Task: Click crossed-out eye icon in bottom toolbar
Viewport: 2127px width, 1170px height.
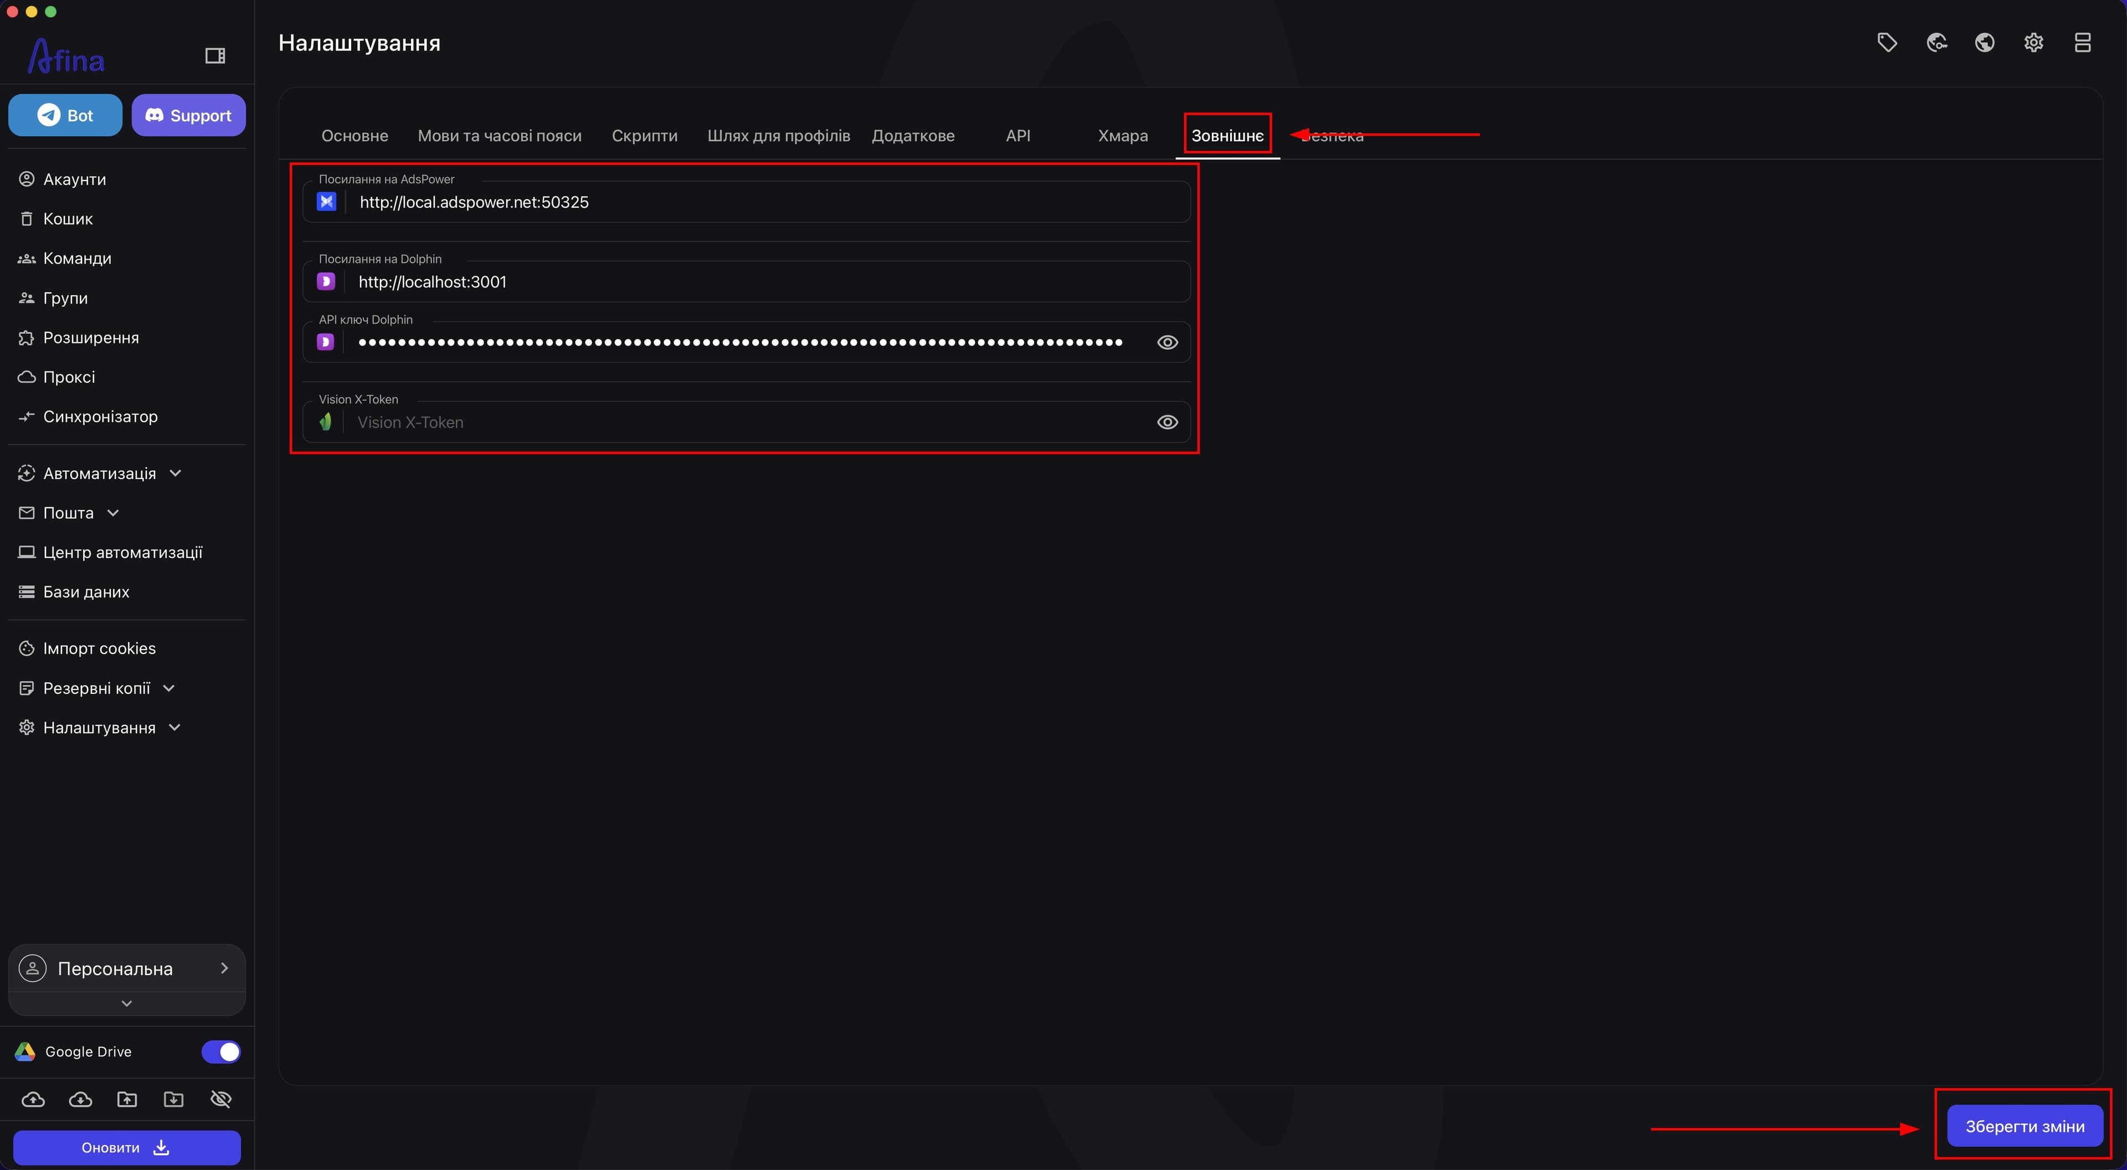Action: point(220,1099)
